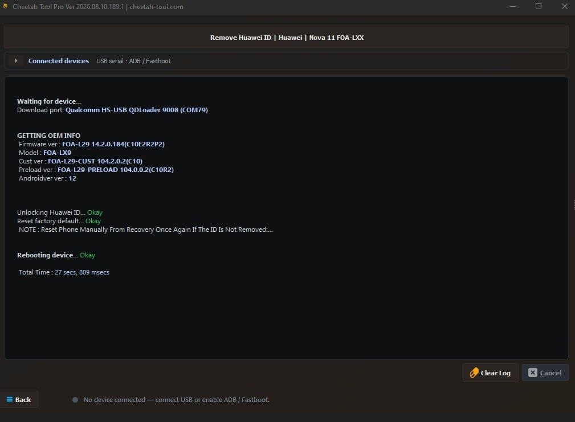The height and width of the screenshot is (422, 575).
Task: Click the X icon on Cancel button
Action: [x=532, y=372]
